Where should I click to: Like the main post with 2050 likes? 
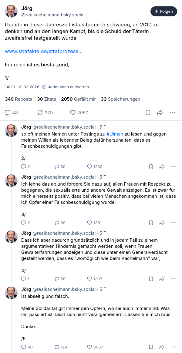click(73, 113)
